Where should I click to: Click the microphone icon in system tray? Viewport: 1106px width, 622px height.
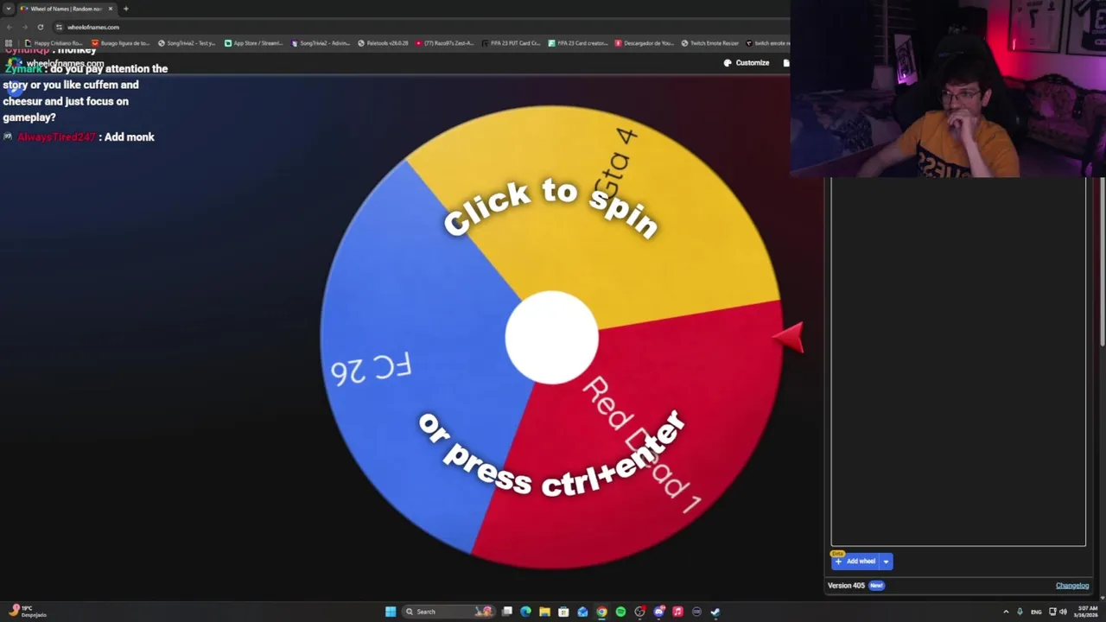click(1020, 612)
